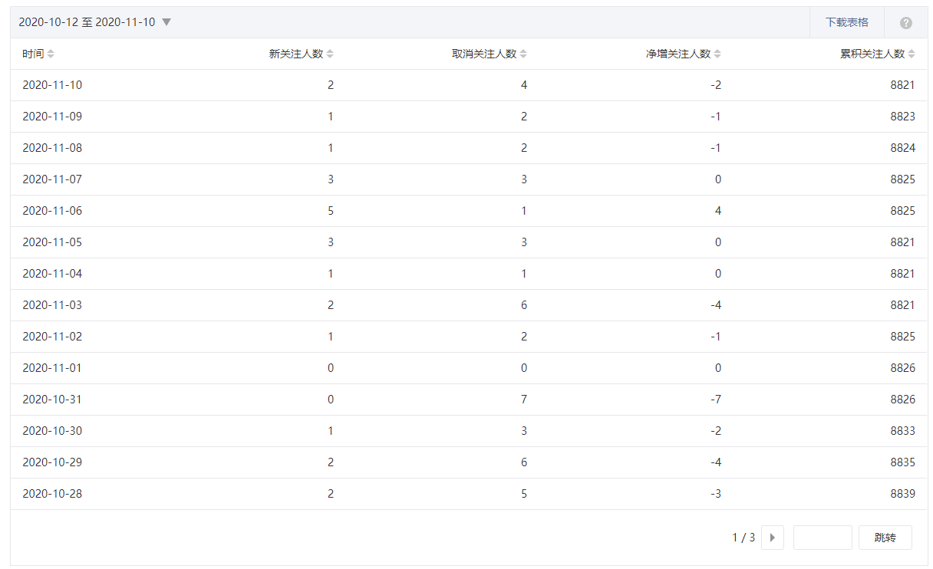This screenshot has height=569, width=933.
Task: Select the 2020-10-31 date cell
Action: (x=52, y=400)
